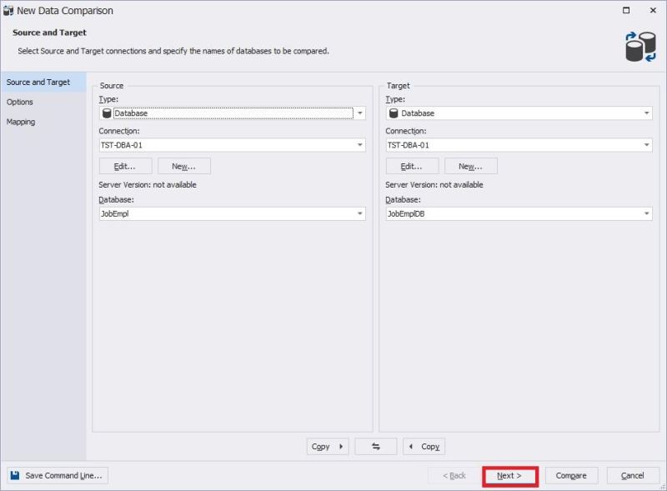The width and height of the screenshot is (667, 491).
Task: Click the Next button
Action: 509,475
